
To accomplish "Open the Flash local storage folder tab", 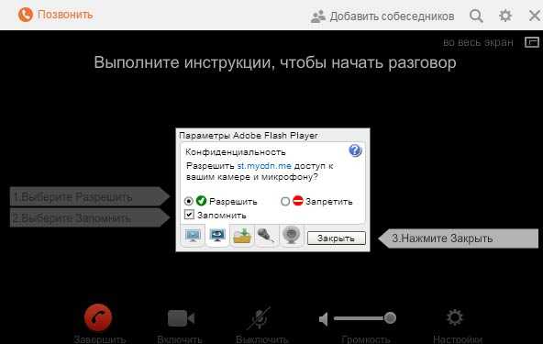I will tap(242, 236).
